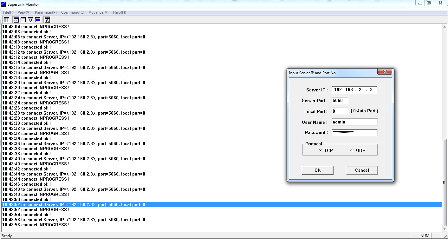448x239 pixels.
Task: Select log row '10:42:24 to connect Server'
Action: (222, 98)
